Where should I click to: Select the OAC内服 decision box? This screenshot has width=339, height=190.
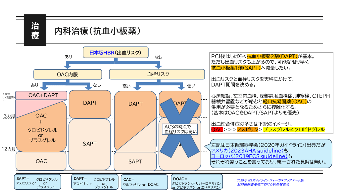[68, 75]
